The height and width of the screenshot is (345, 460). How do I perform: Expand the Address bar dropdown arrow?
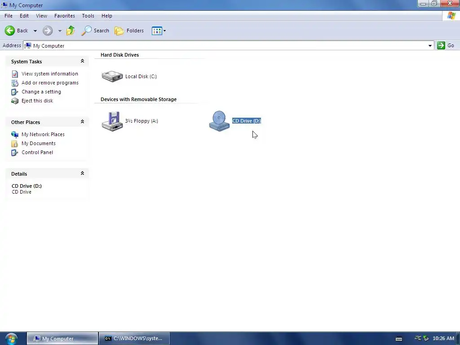tap(430, 45)
